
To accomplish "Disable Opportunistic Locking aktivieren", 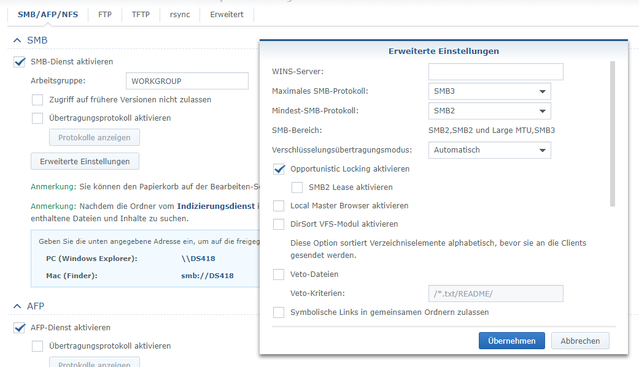I will click(279, 169).
